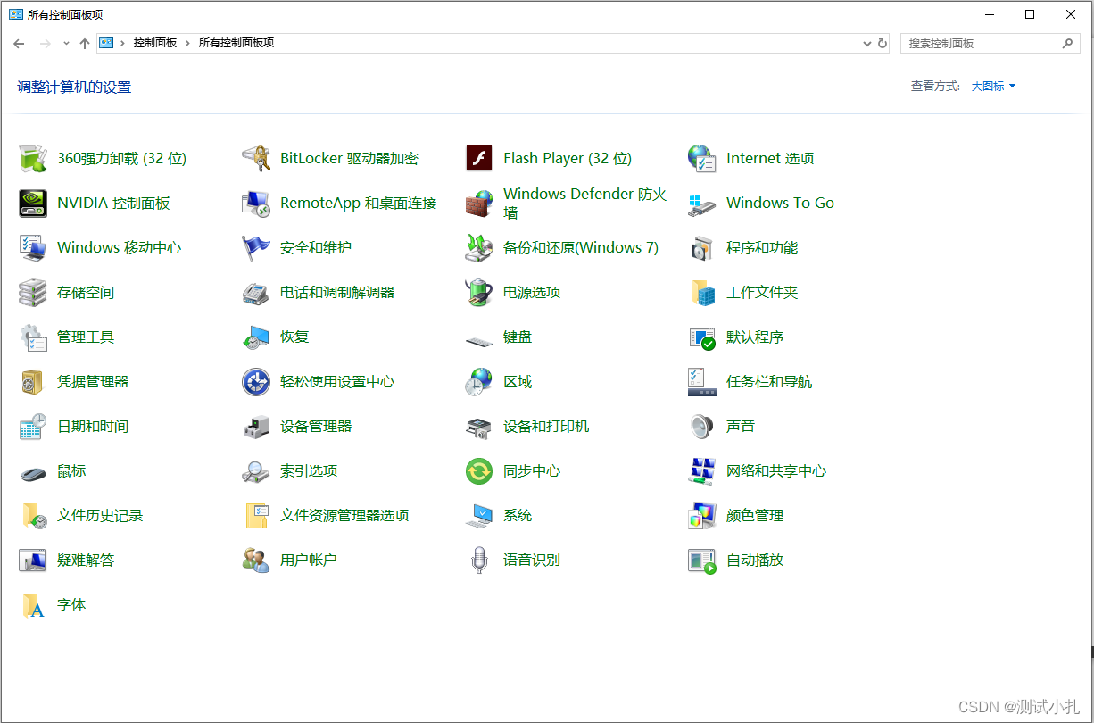Open 备份和还原(Windows 7) icon
1094x723 pixels.
[x=479, y=247]
